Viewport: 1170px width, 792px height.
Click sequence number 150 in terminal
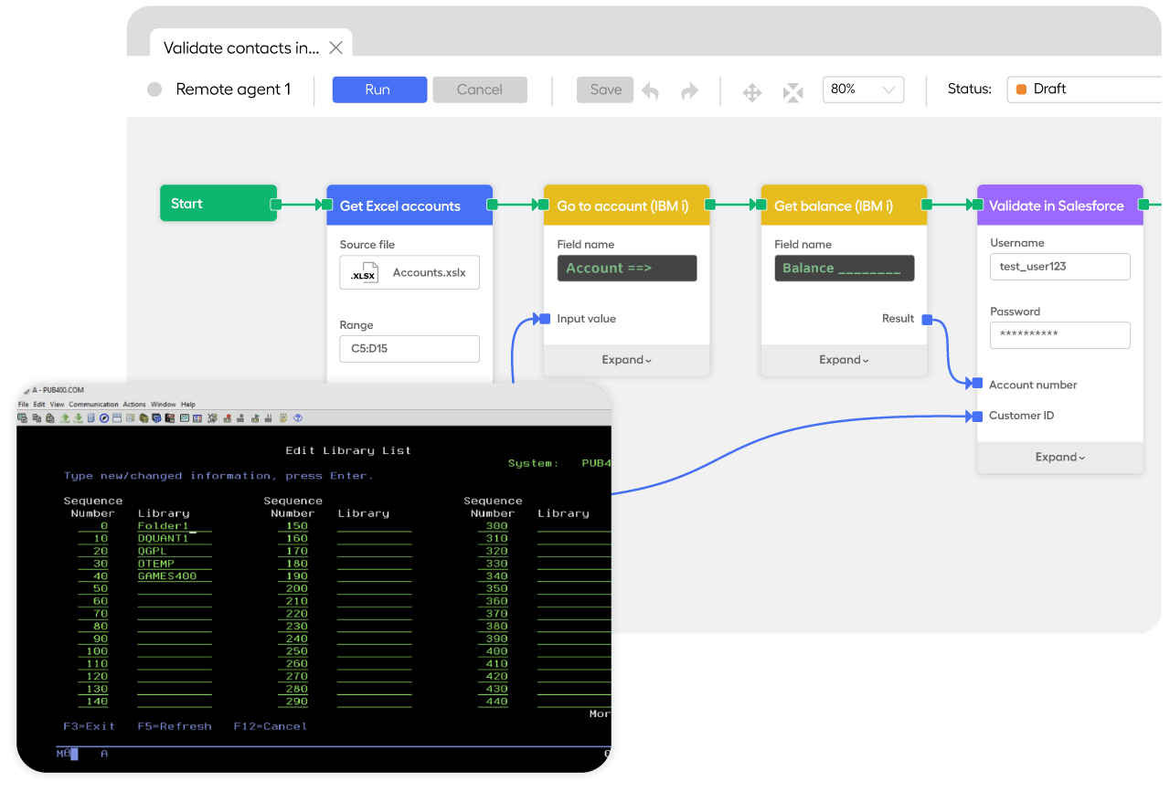pos(297,526)
